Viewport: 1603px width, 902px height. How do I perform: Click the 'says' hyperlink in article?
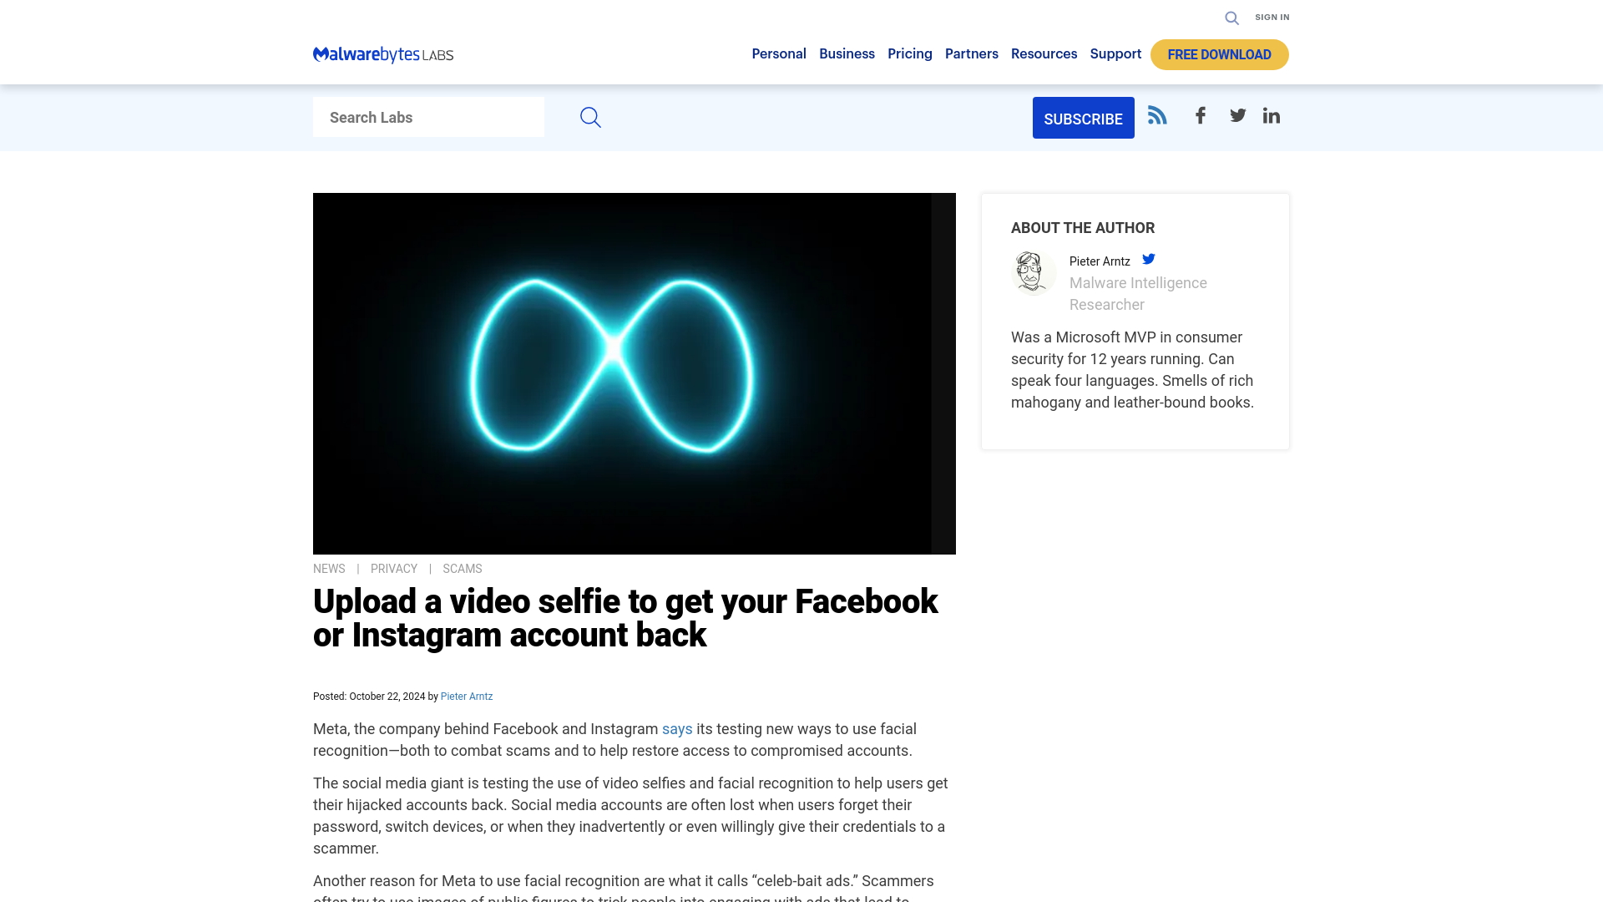click(677, 729)
